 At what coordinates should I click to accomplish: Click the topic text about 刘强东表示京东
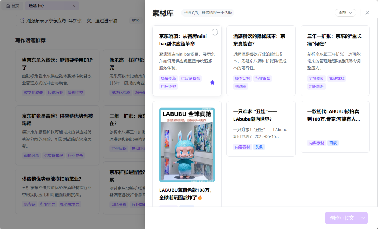point(74,20)
